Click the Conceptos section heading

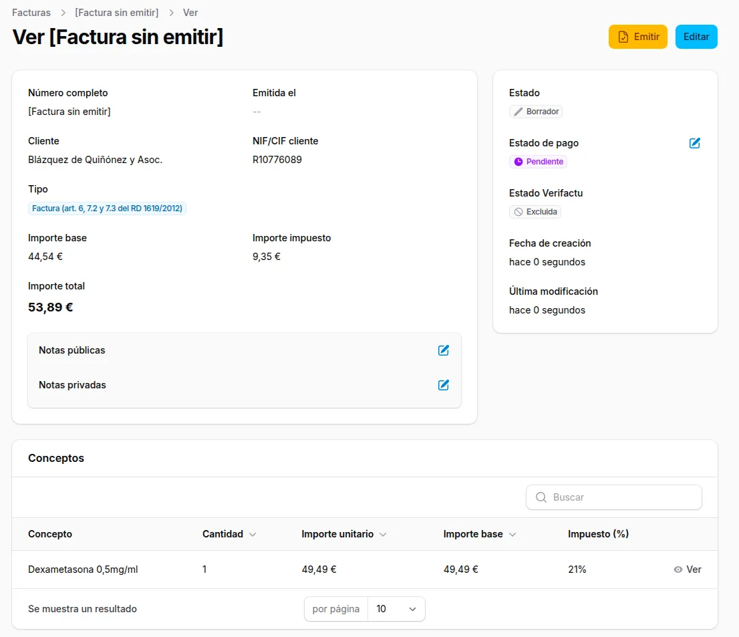56,459
